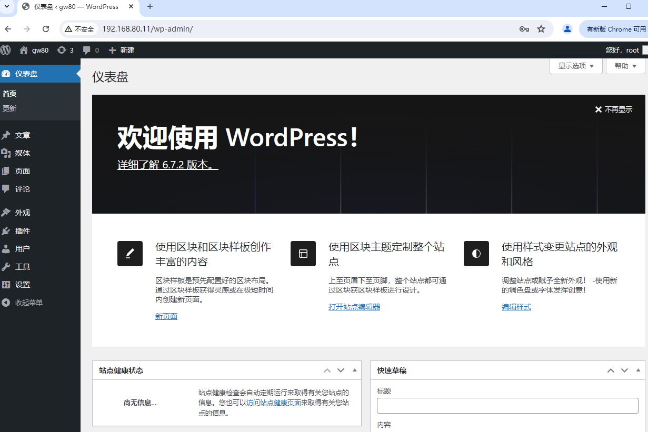Click the 设置 sliders icon
The image size is (648, 432).
(6, 284)
